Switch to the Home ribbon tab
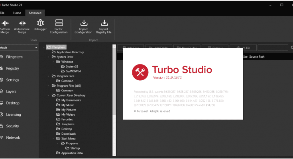This screenshot has width=293, height=159. coord(17,13)
